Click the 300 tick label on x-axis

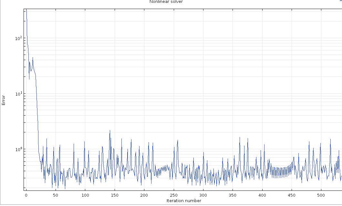pyautogui.click(x=203, y=195)
